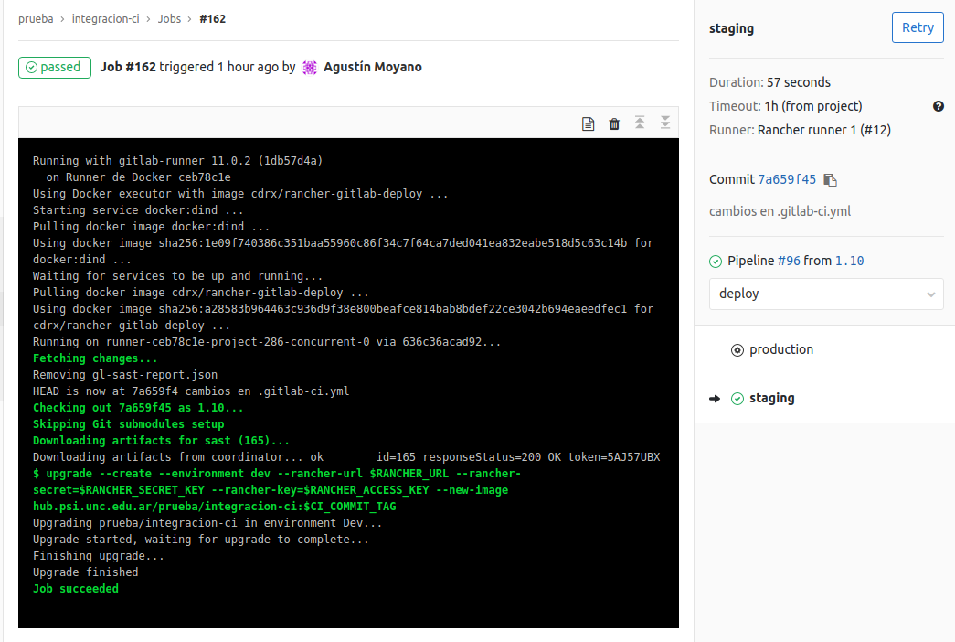Image resolution: width=955 pixels, height=642 pixels.
Task: Jump to top of job log
Action: coord(640,123)
